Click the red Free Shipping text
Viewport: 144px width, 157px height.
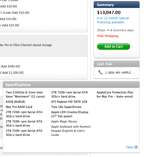(x=108, y=36)
